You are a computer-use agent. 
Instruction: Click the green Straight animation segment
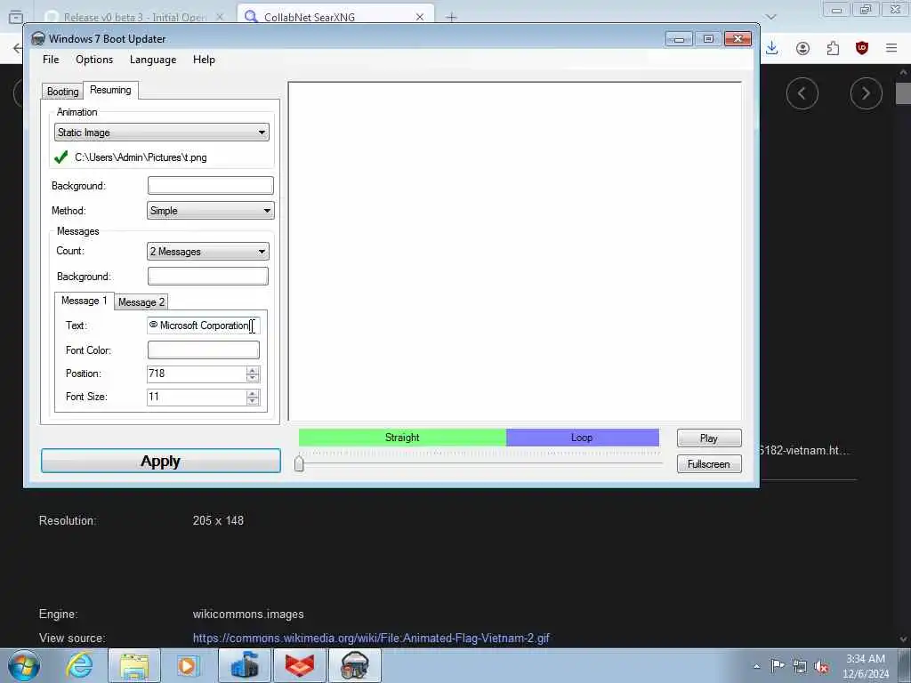402,438
